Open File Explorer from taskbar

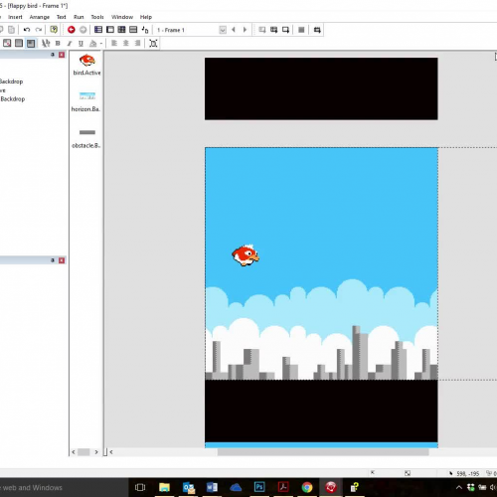pyautogui.click(x=164, y=487)
